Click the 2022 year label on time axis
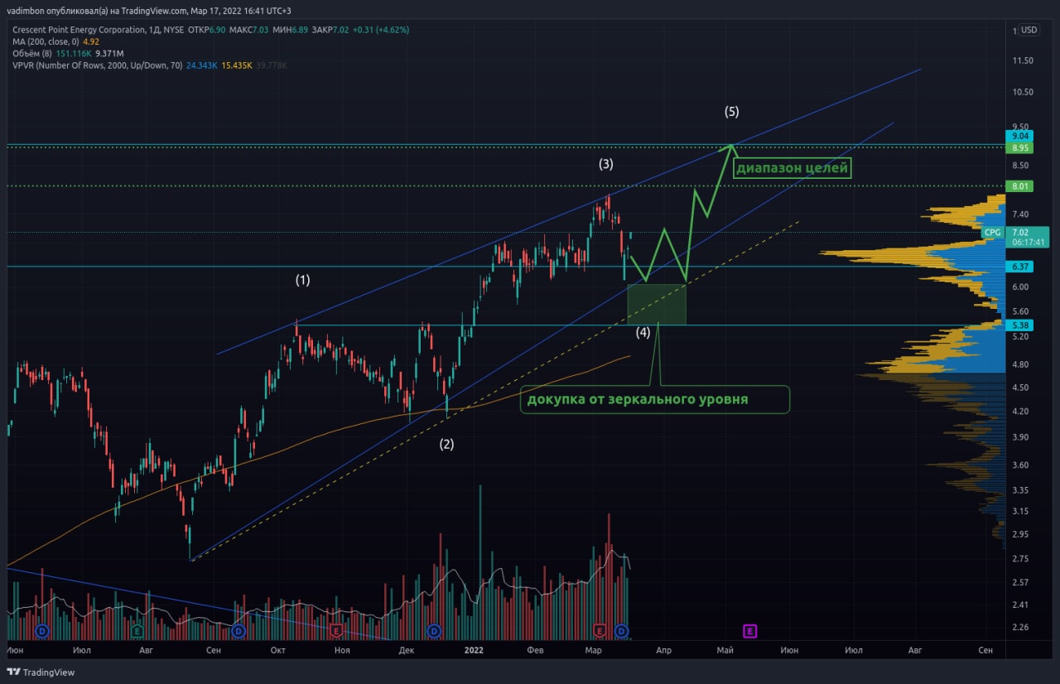Screen dimensions: 1060x684 click(x=474, y=651)
